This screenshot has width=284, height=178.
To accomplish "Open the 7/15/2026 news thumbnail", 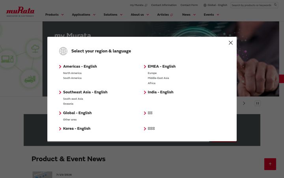I will point(42,175).
